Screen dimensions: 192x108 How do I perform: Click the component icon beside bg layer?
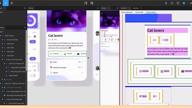click(4, 79)
